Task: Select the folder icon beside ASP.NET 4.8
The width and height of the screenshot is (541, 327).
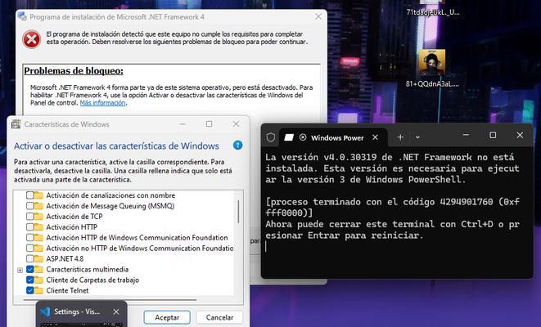Action: (x=38, y=259)
